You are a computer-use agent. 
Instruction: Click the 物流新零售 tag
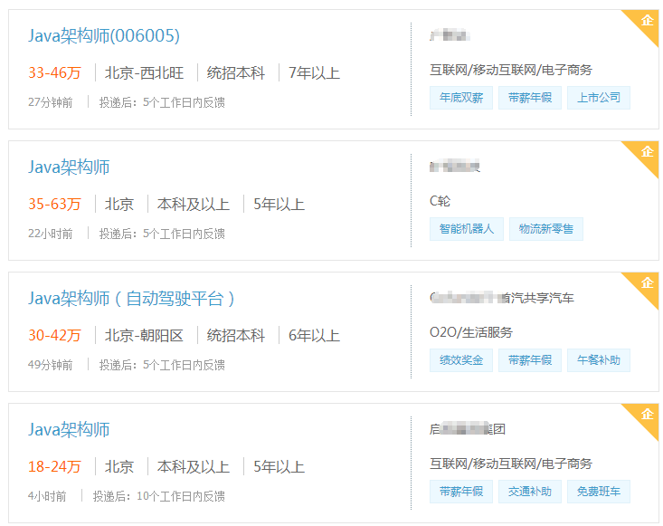coord(546,229)
